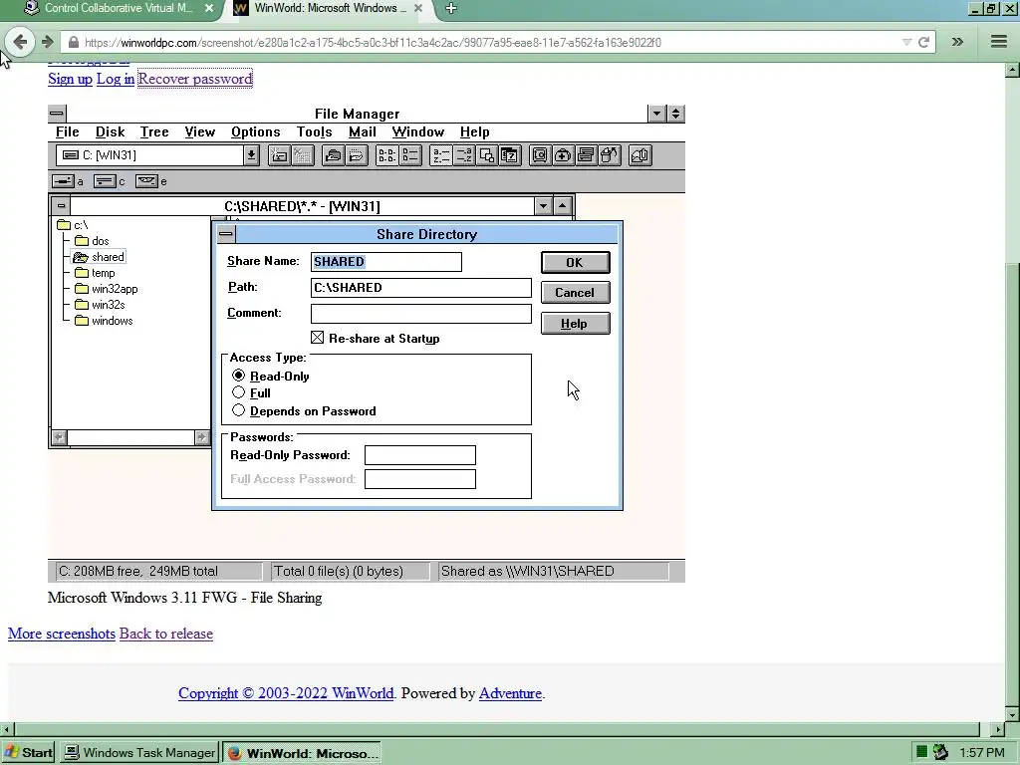Open the File menu

(x=68, y=132)
